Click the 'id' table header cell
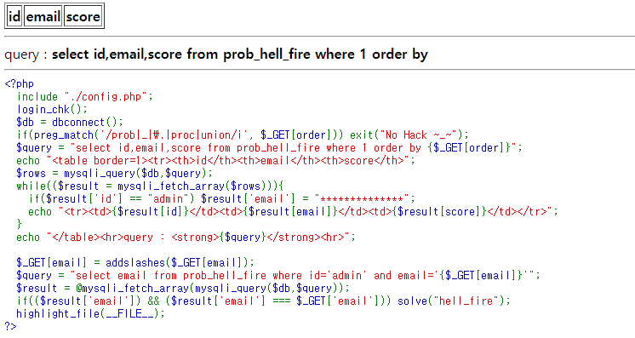 [14, 16]
